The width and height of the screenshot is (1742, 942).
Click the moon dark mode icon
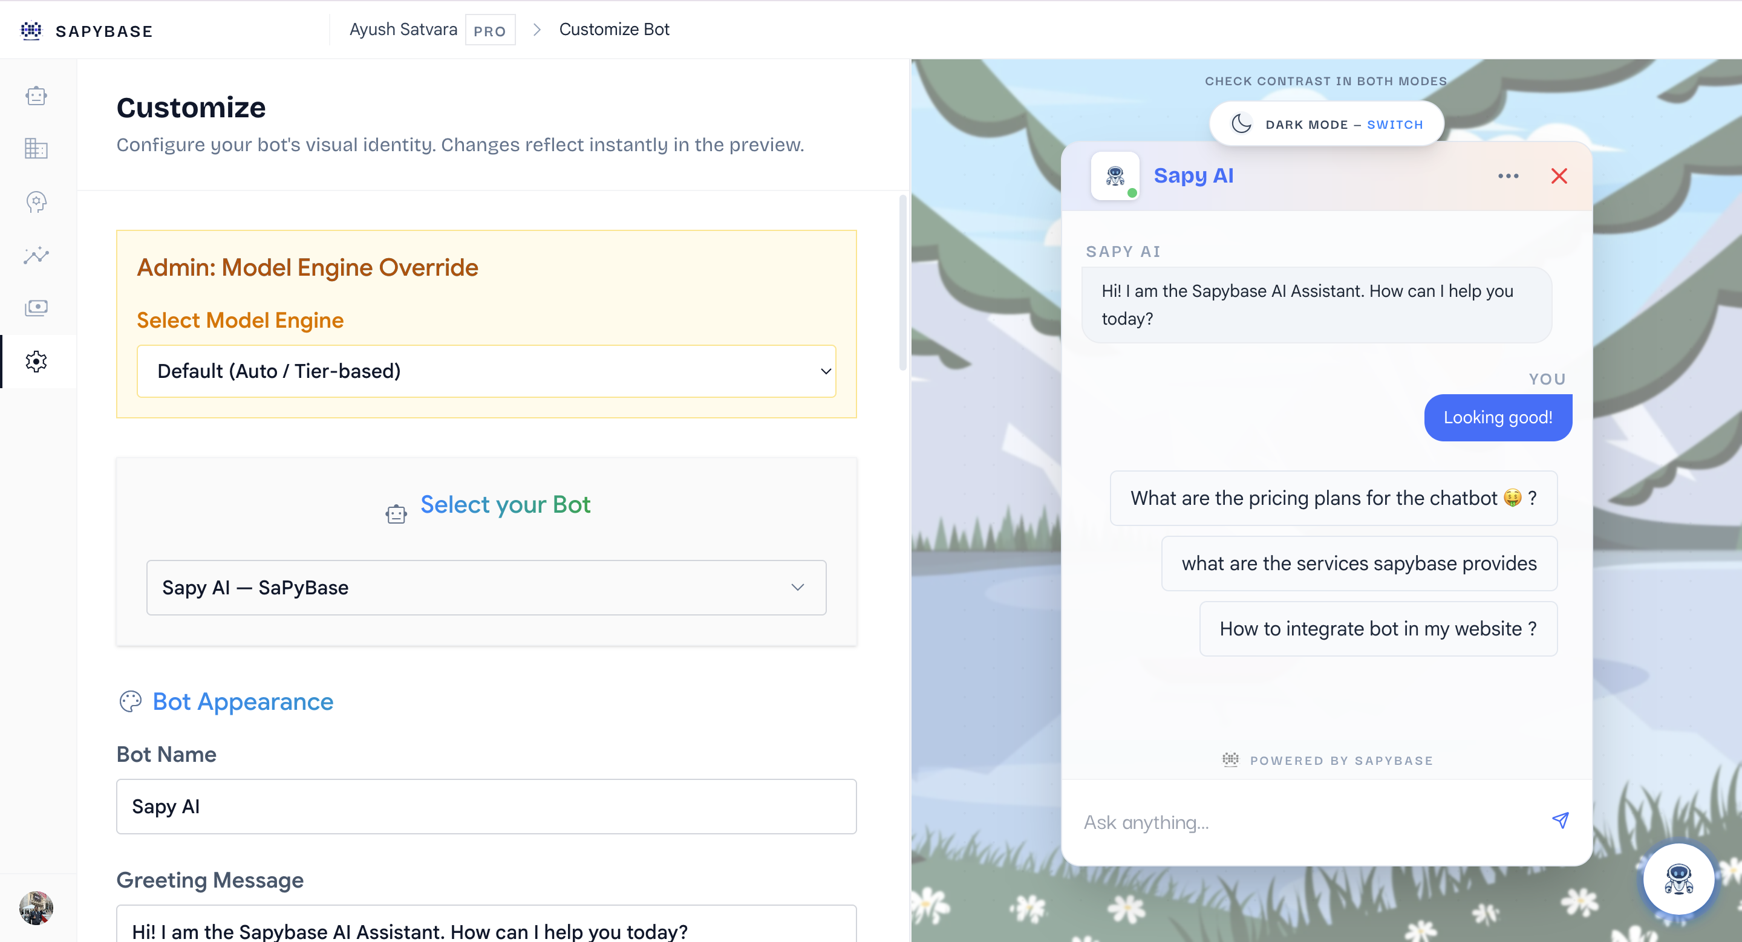[1242, 124]
